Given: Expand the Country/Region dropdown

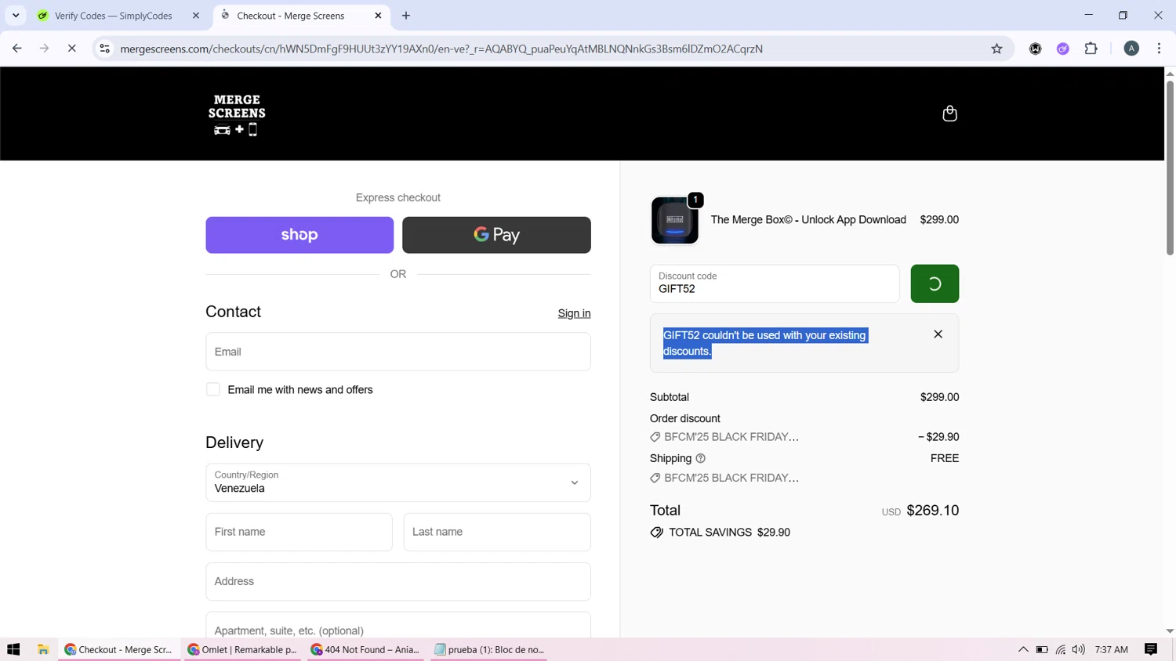Looking at the screenshot, I should (398, 482).
